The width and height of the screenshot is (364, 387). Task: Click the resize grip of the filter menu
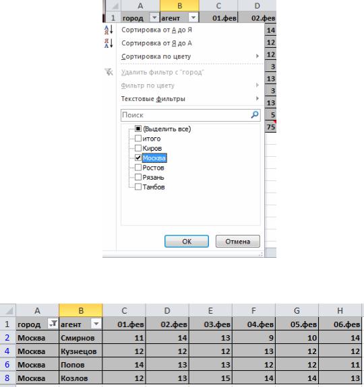pyautogui.click(x=261, y=254)
